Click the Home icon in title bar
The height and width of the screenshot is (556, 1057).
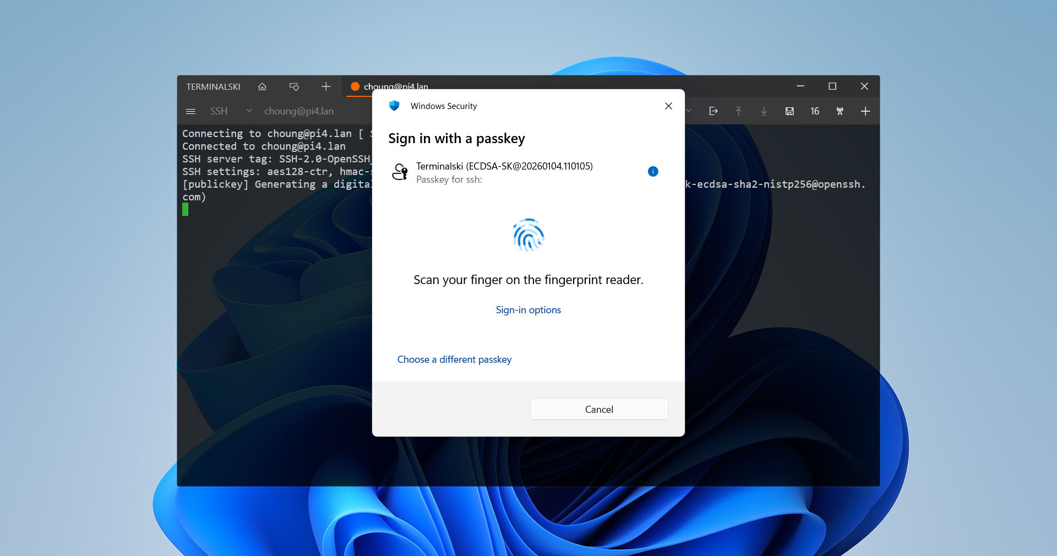[x=262, y=86]
